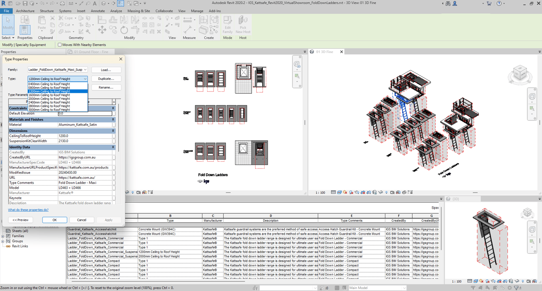This screenshot has height=291, width=542.
Task: Click the Print icon in quick access toolbar
Action: [x=62, y=4]
